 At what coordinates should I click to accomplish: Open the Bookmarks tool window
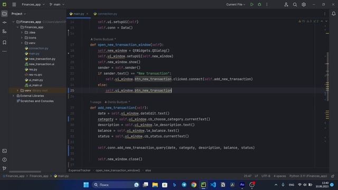(x=4, y=42)
